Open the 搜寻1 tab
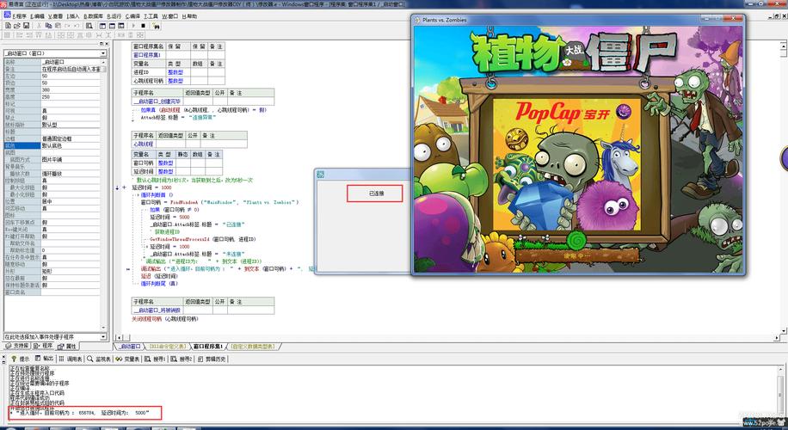 (x=156, y=359)
